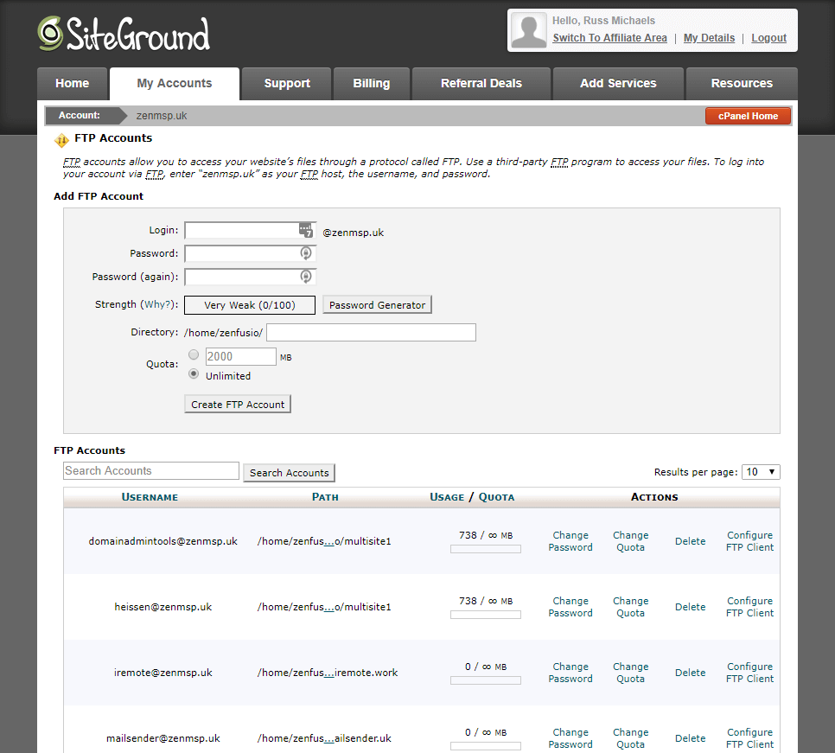This screenshot has height=753, width=835.
Task: Click the Search Accounts text field
Action: coord(151,471)
